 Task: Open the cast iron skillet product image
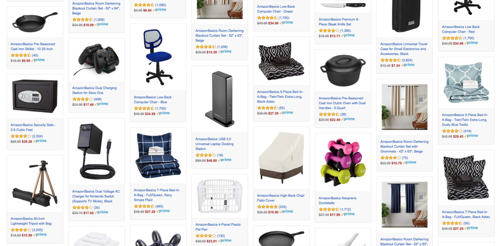[35, 22]
